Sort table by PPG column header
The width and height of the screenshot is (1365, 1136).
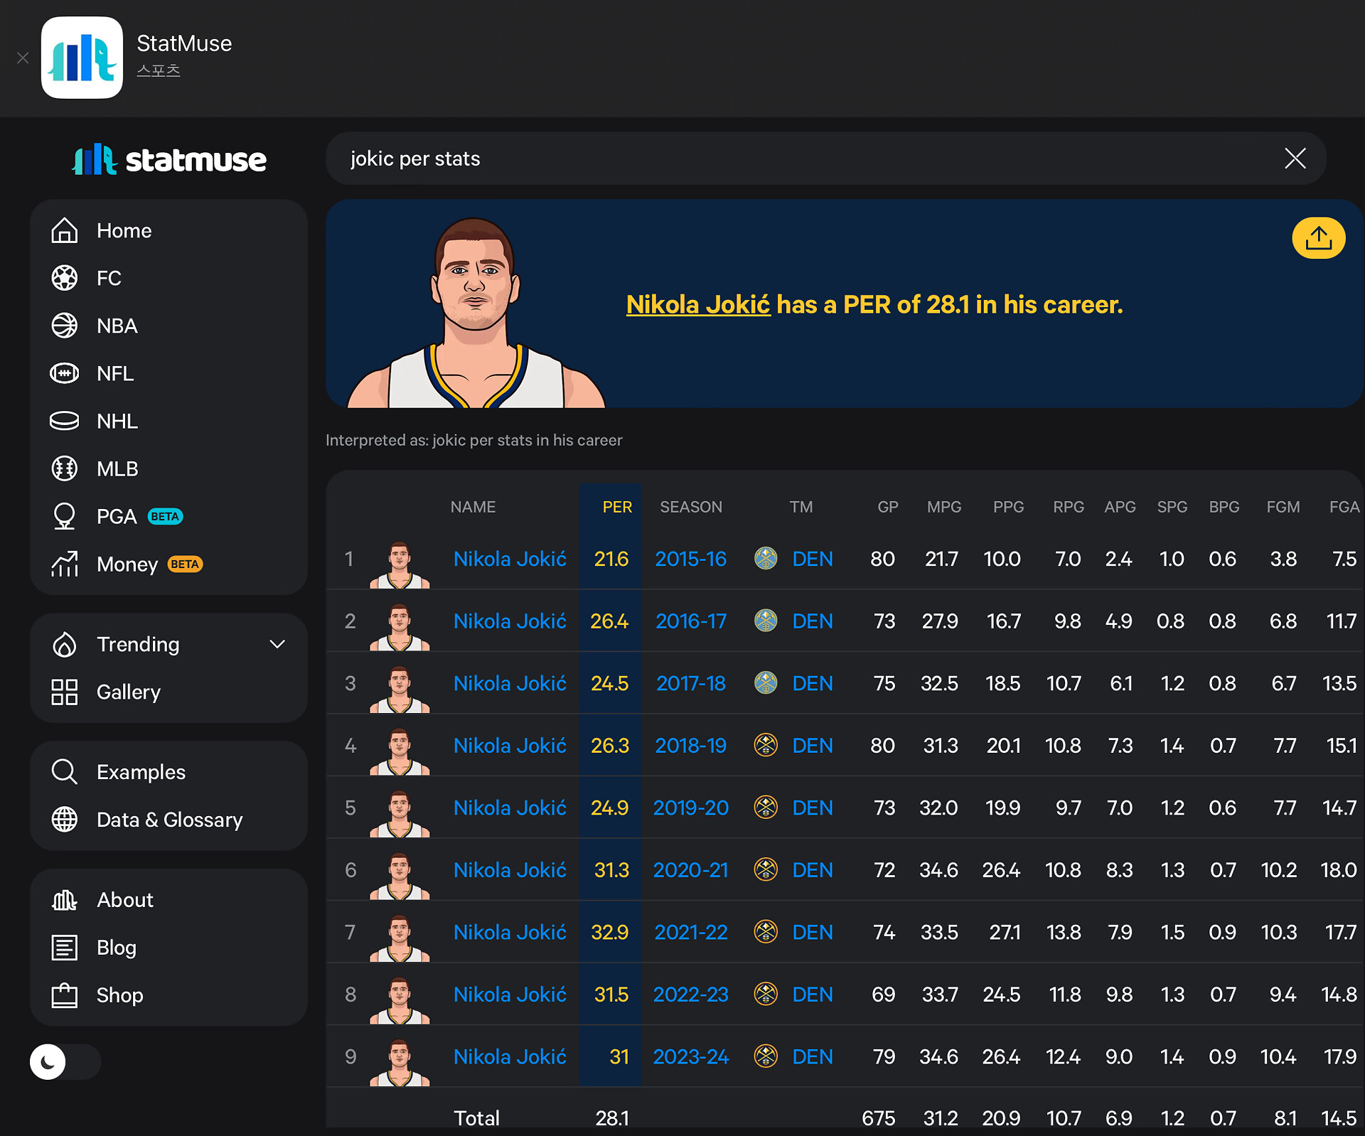click(x=1007, y=507)
